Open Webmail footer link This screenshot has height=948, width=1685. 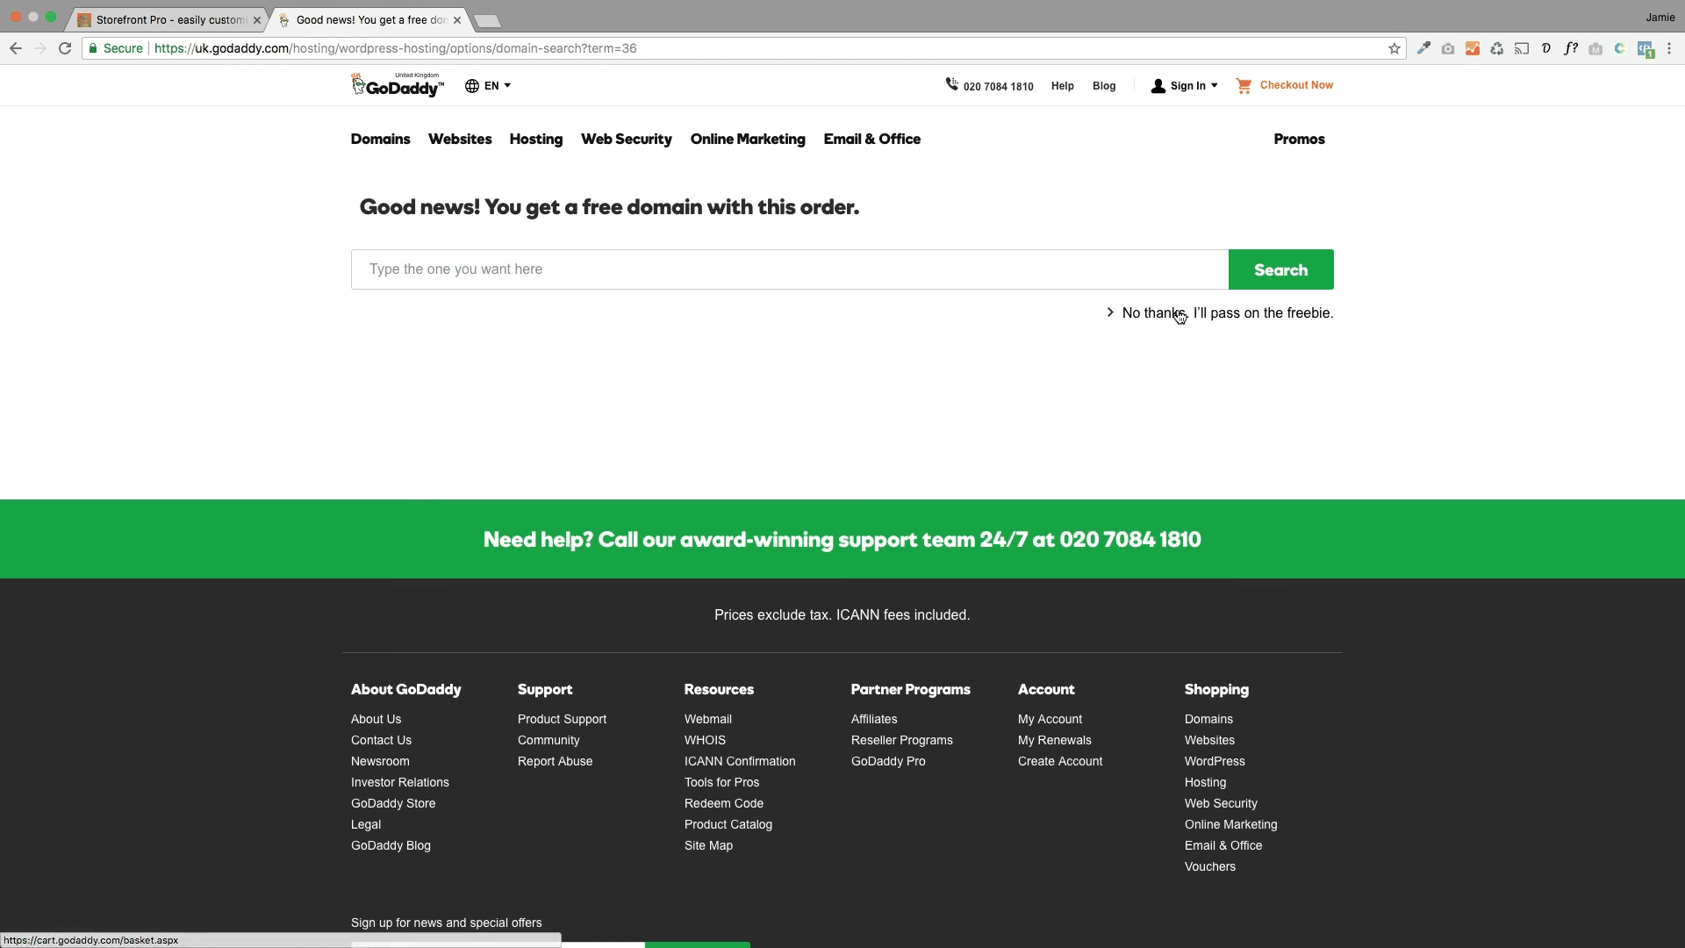[707, 719]
